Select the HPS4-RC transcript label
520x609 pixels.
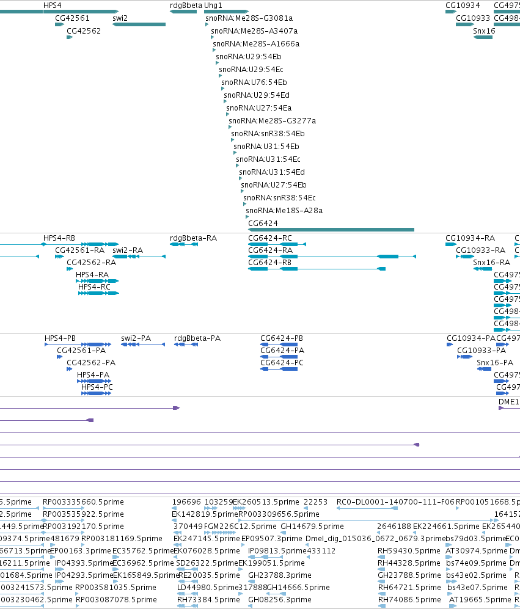tap(94, 287)
